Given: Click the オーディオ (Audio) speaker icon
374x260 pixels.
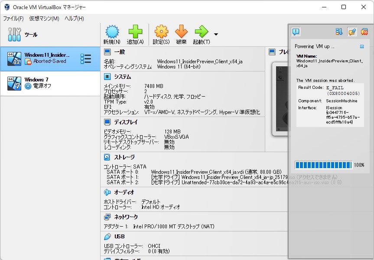Looking at the screenshot, I should [107, 192].
